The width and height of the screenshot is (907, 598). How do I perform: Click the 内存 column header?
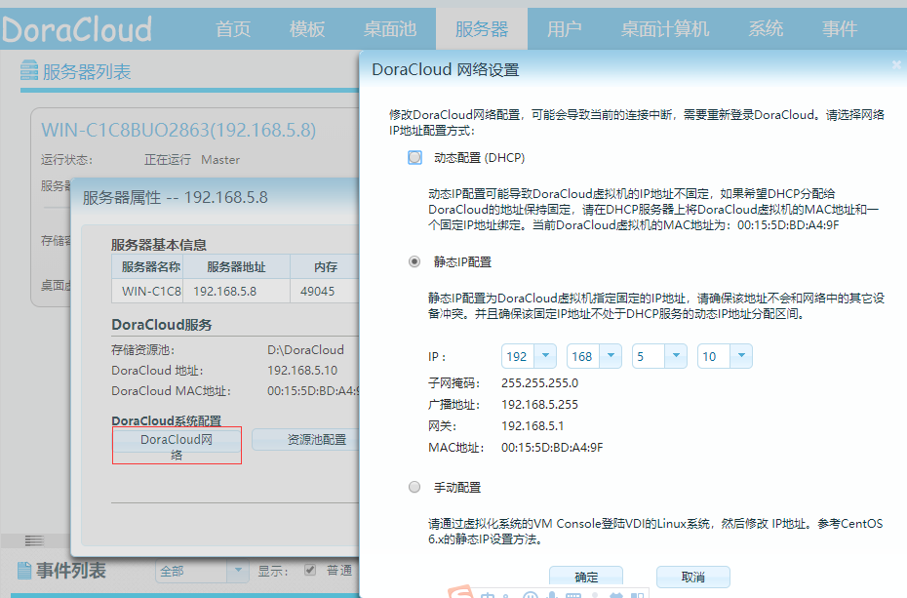coord(326,266)
